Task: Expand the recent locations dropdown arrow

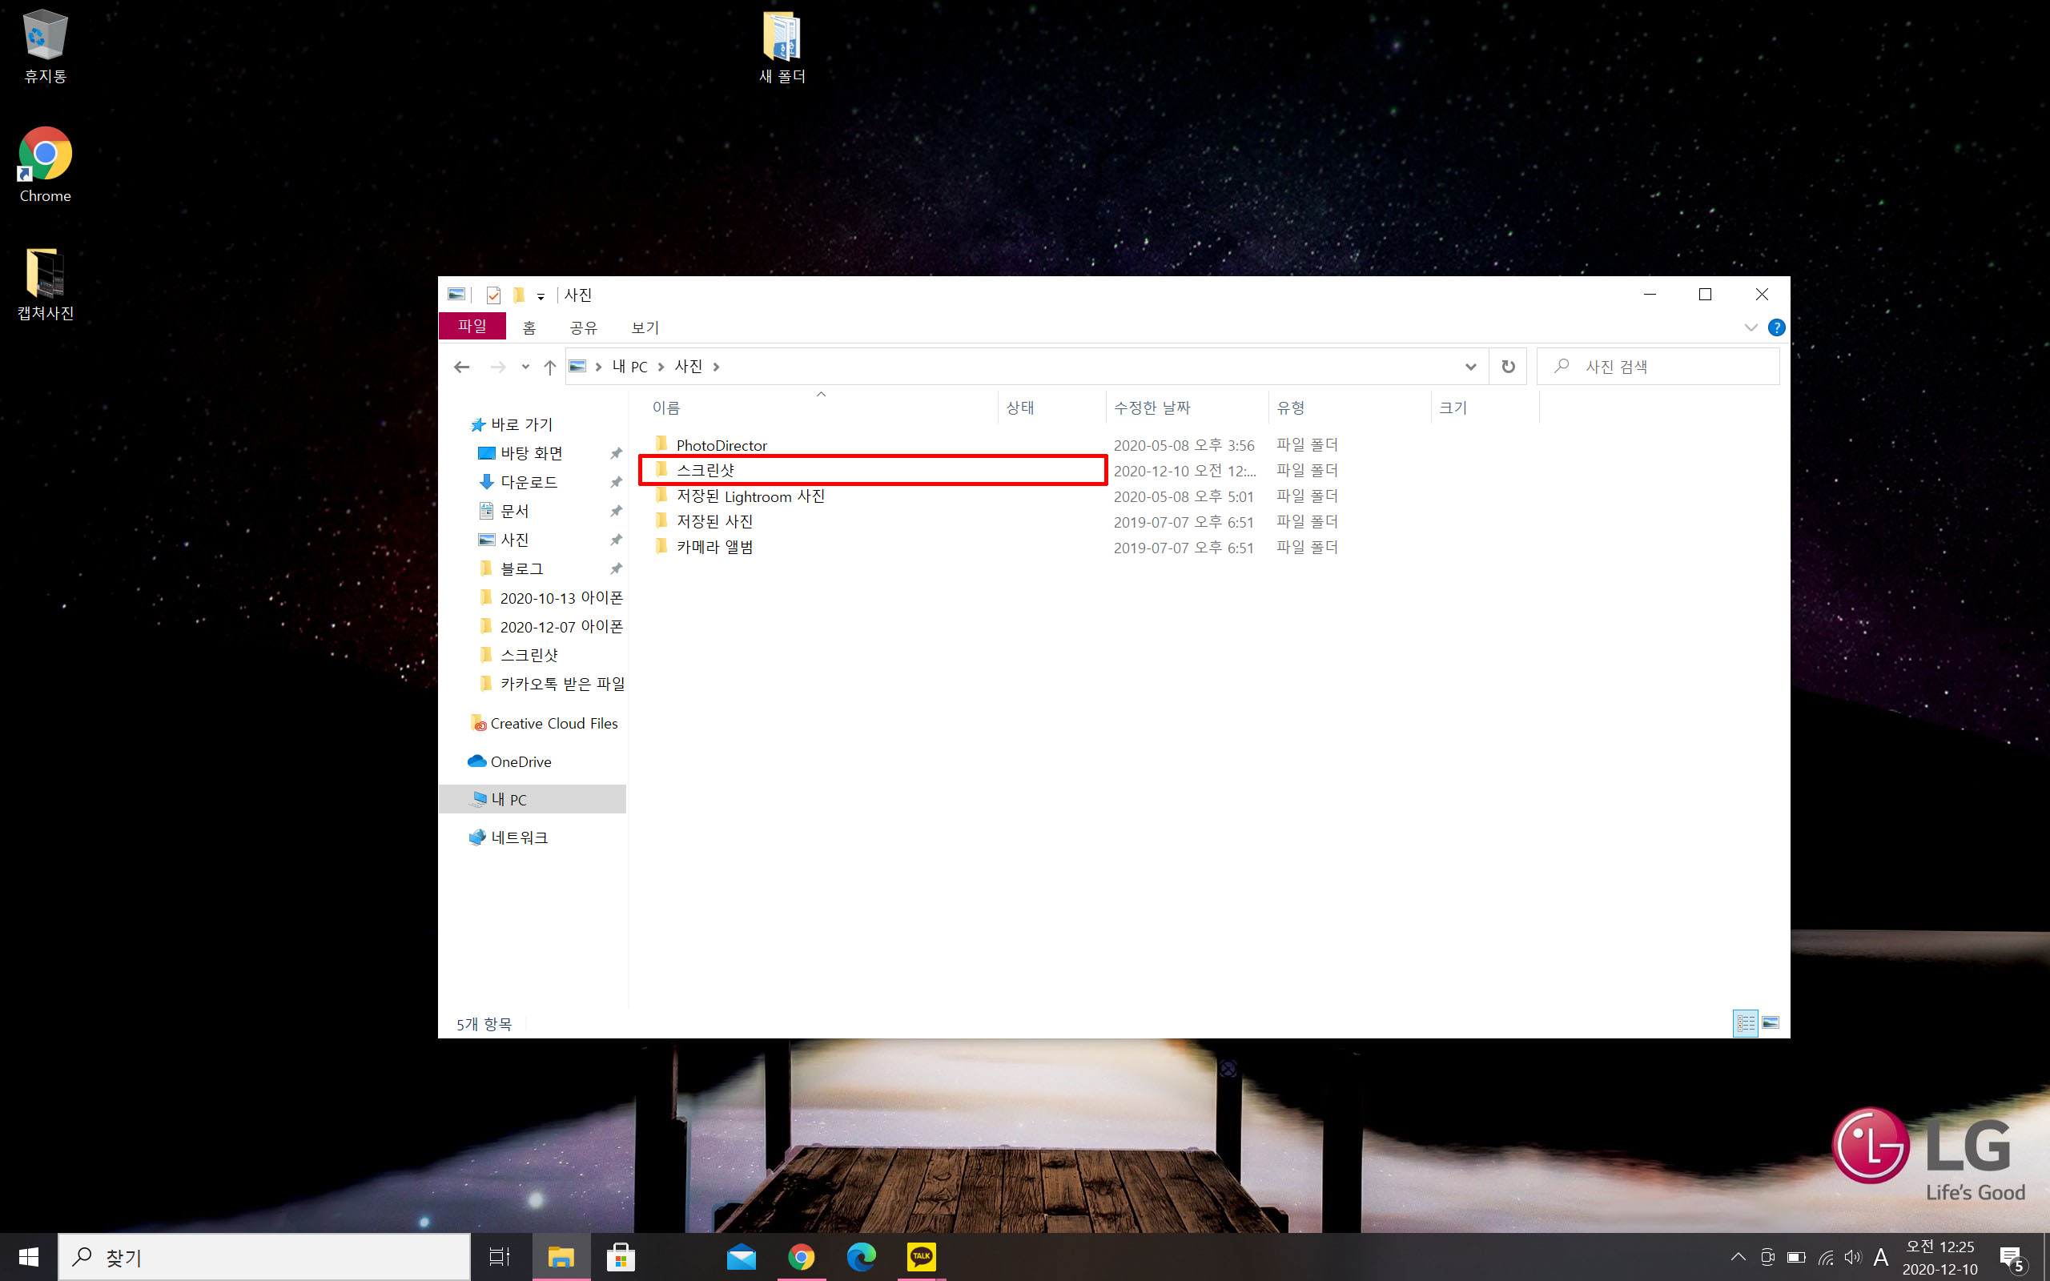Action: [525, 367]
